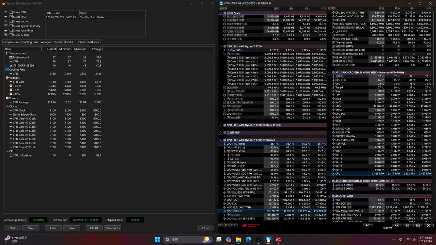
Task: Click the HWiNFO close sensors X icon
Action: [428, 225]
